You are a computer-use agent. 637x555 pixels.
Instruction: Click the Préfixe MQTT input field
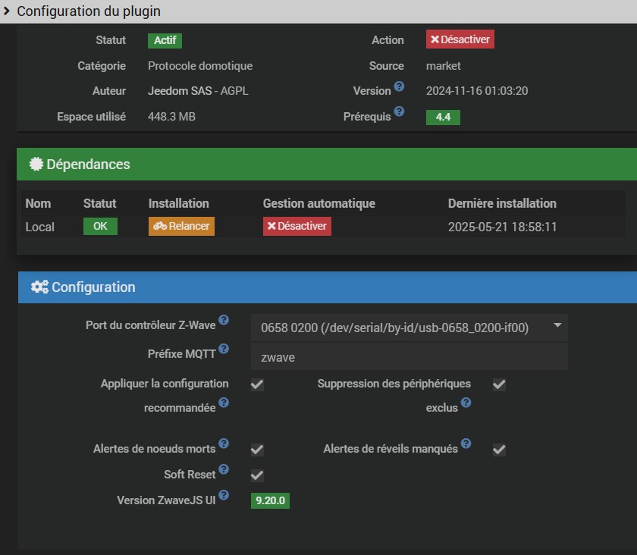coord(409,356)
